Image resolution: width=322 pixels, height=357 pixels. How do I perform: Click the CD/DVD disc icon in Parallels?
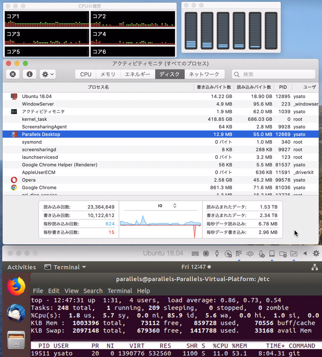[228, 254]
